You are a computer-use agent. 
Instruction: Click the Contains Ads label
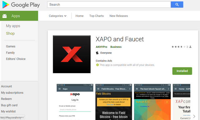104,61
